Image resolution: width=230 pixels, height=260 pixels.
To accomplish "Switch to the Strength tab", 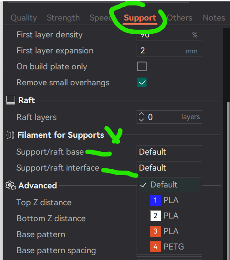I will pos(63,18).
